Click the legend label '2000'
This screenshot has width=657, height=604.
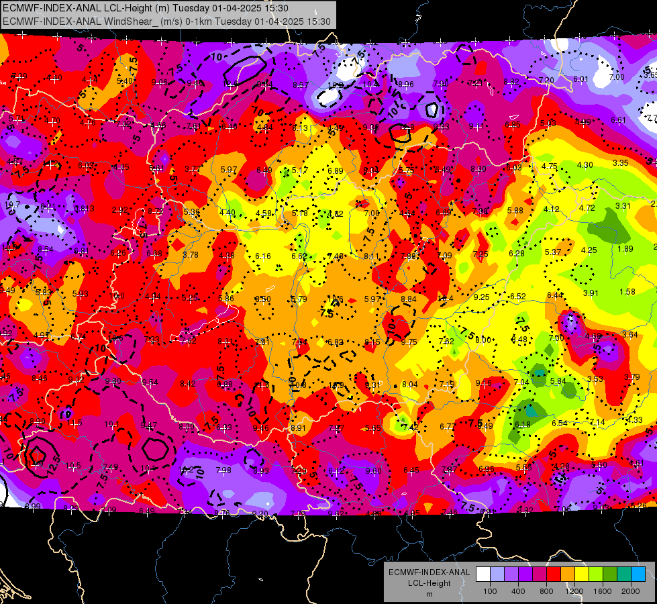(631, 591)
